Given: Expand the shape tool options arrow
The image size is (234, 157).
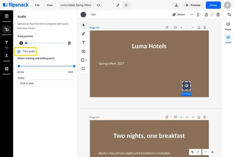Looking at the screenshot, I should point(86,60).
